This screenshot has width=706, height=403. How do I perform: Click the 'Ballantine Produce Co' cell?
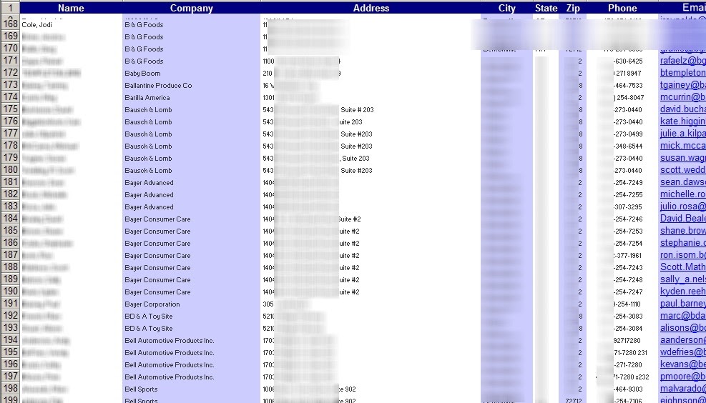158,86
